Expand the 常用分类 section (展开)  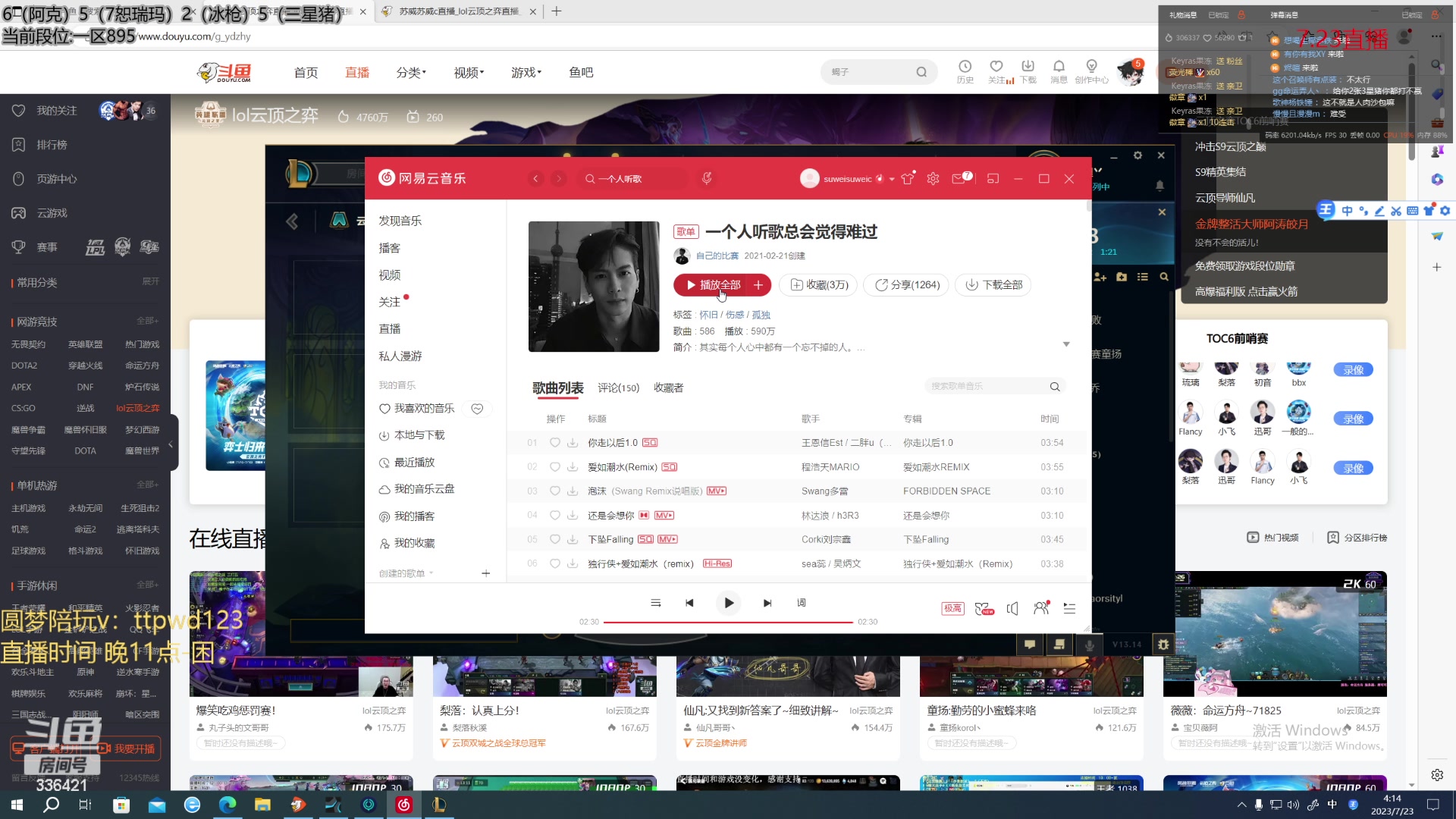click(151, 281)
